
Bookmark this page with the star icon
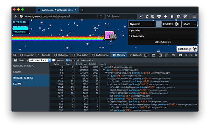coord(147,16)
